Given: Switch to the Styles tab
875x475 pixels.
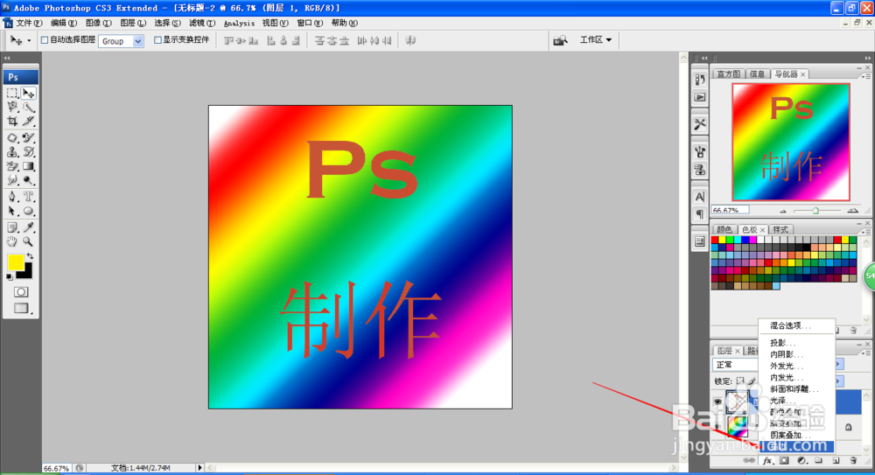Looking at the screenshot, I should [780, 229].
